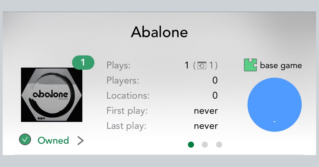Screen dimensions: 319x167
Task: Open the Abalone box cover image
Action: (x=52, y=95)
